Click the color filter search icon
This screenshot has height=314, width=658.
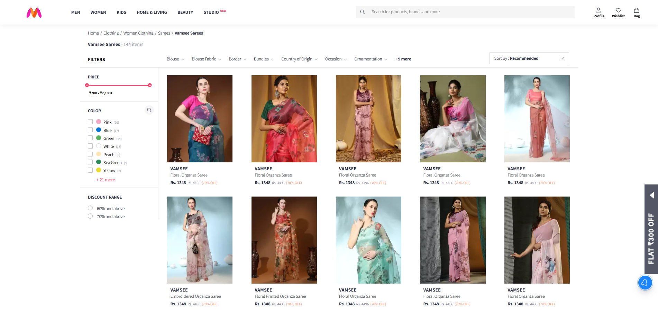tap(149, 110)
